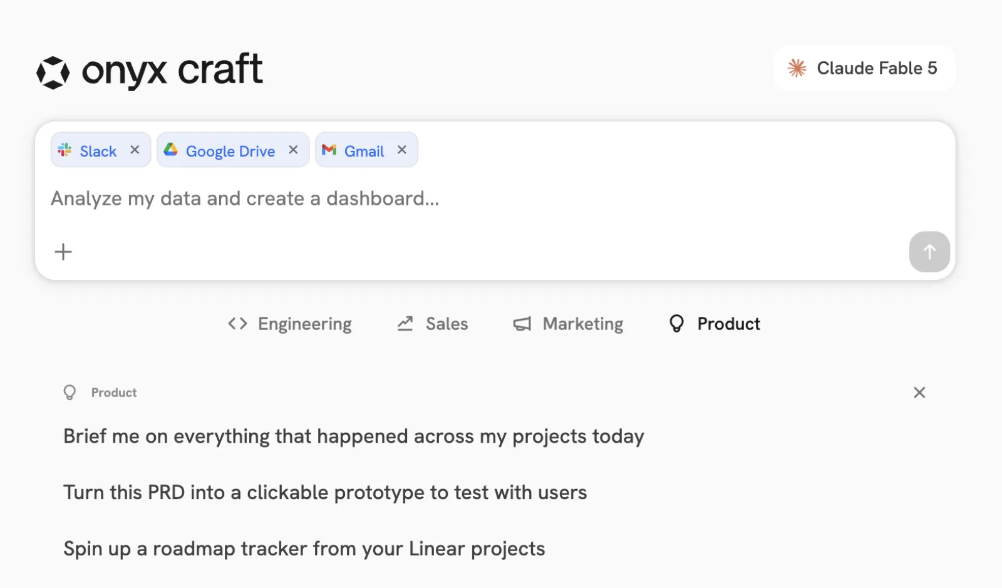Open the Claude Fable 5 model selector
1002x588 pixels.
pos(864,68)
